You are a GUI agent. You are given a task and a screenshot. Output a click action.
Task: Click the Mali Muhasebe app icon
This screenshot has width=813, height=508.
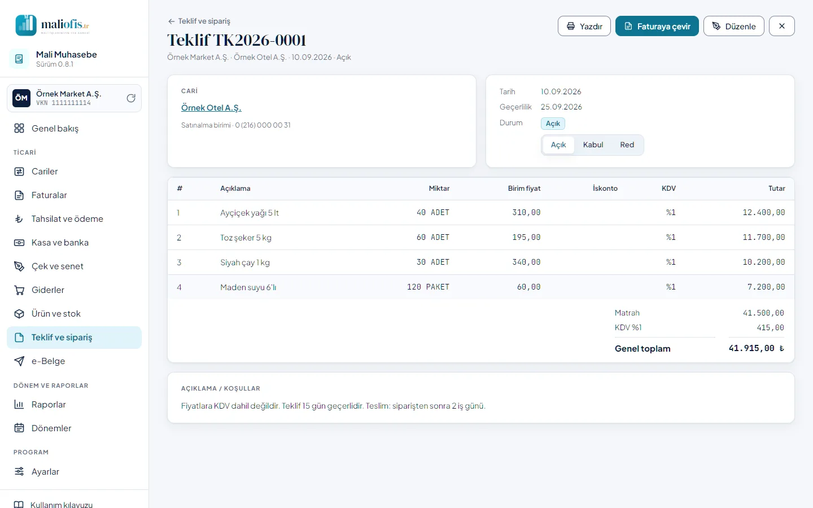[x=19, y=59]
